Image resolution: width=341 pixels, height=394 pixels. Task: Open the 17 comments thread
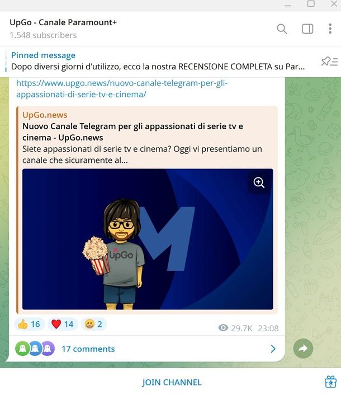88,349
